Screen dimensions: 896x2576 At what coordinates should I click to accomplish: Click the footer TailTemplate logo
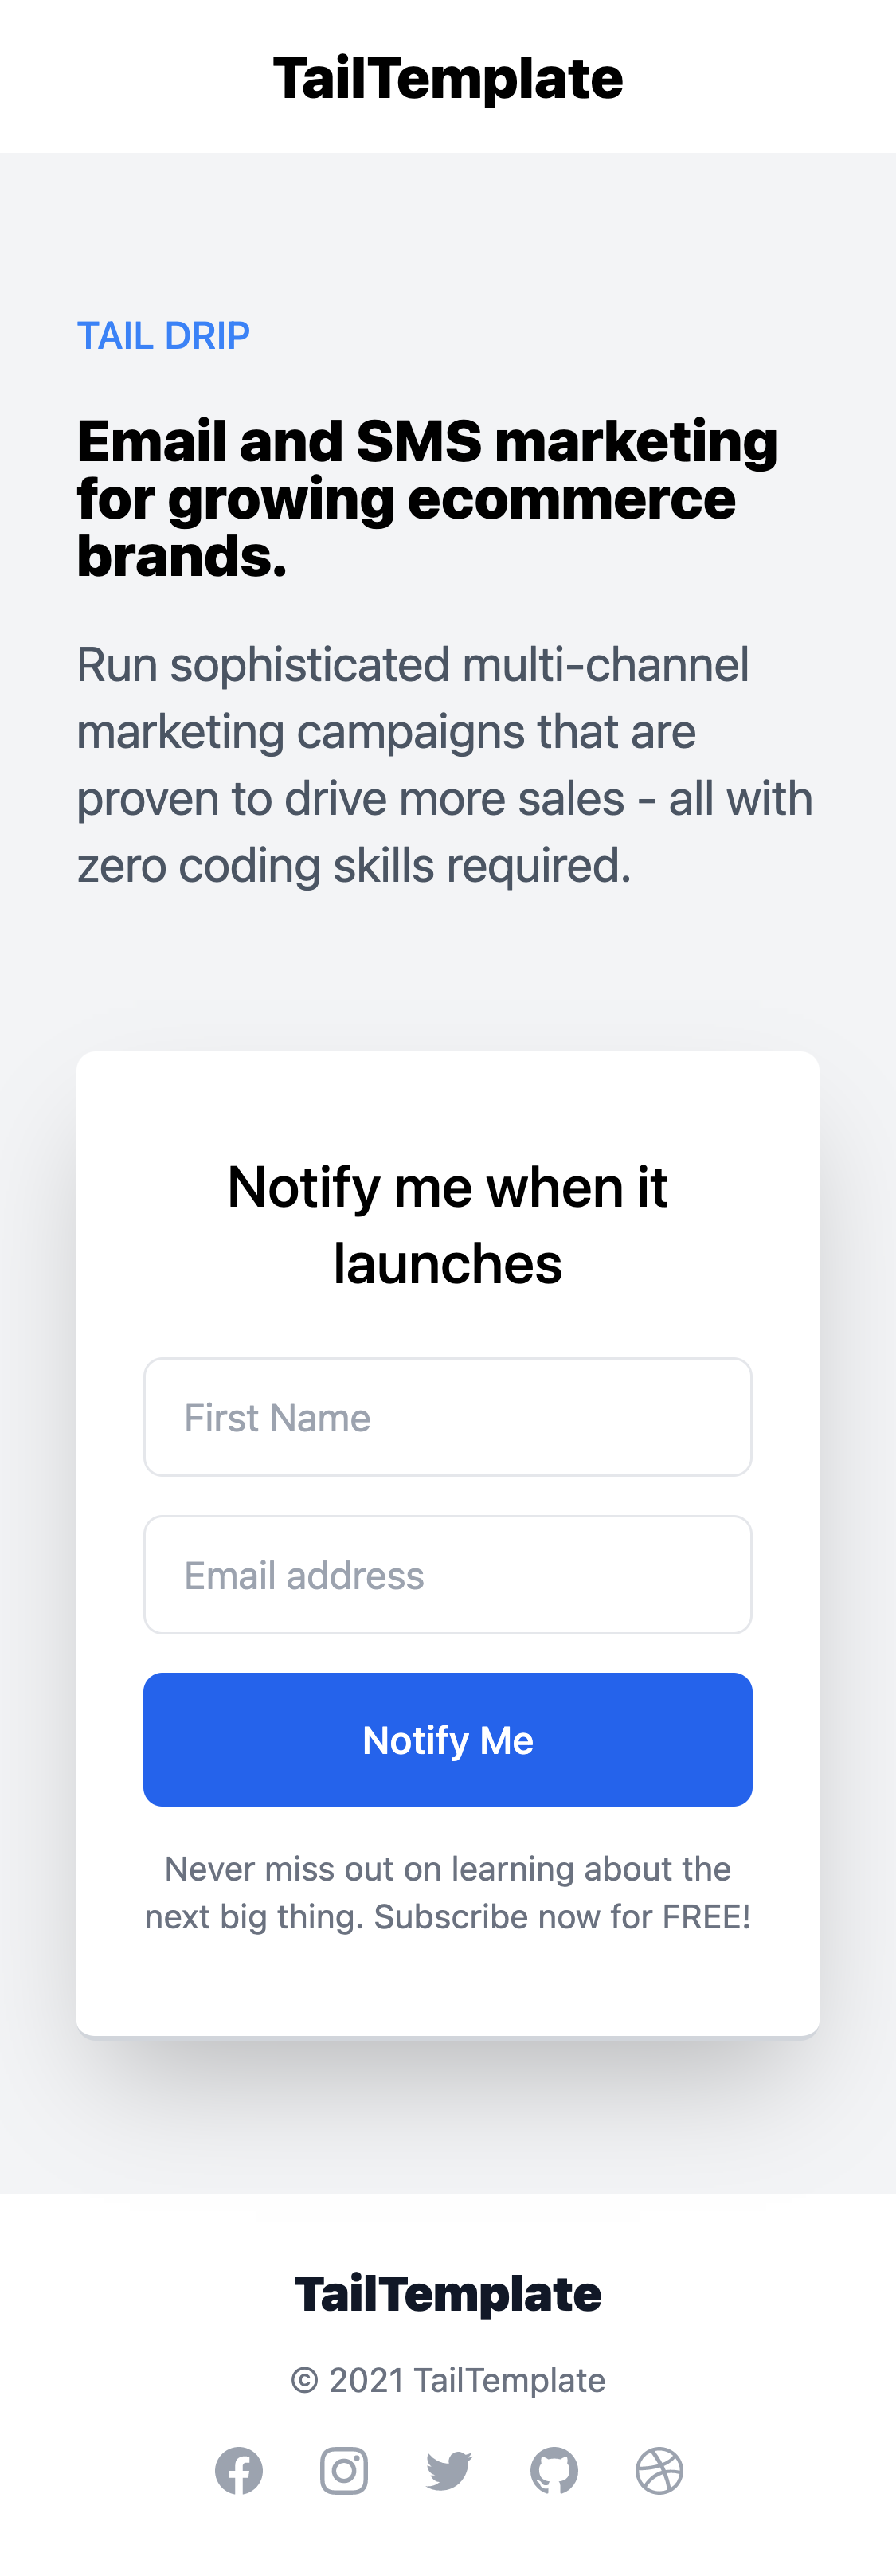448,2294
